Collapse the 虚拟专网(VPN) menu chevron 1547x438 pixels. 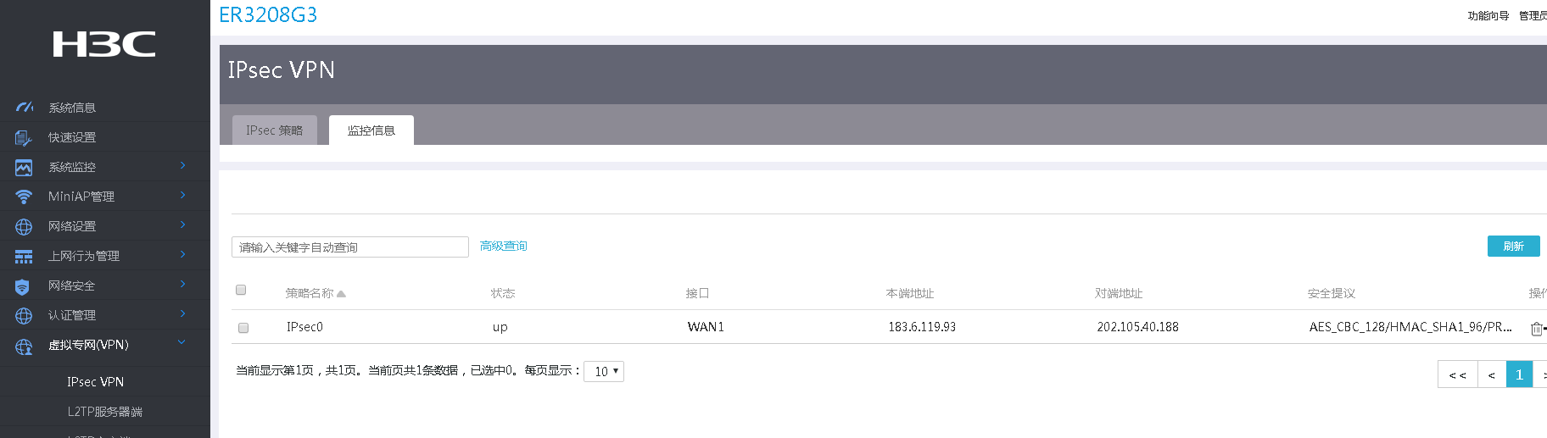point(182,342)
